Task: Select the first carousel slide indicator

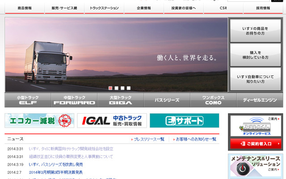Action: coord(110,88)
